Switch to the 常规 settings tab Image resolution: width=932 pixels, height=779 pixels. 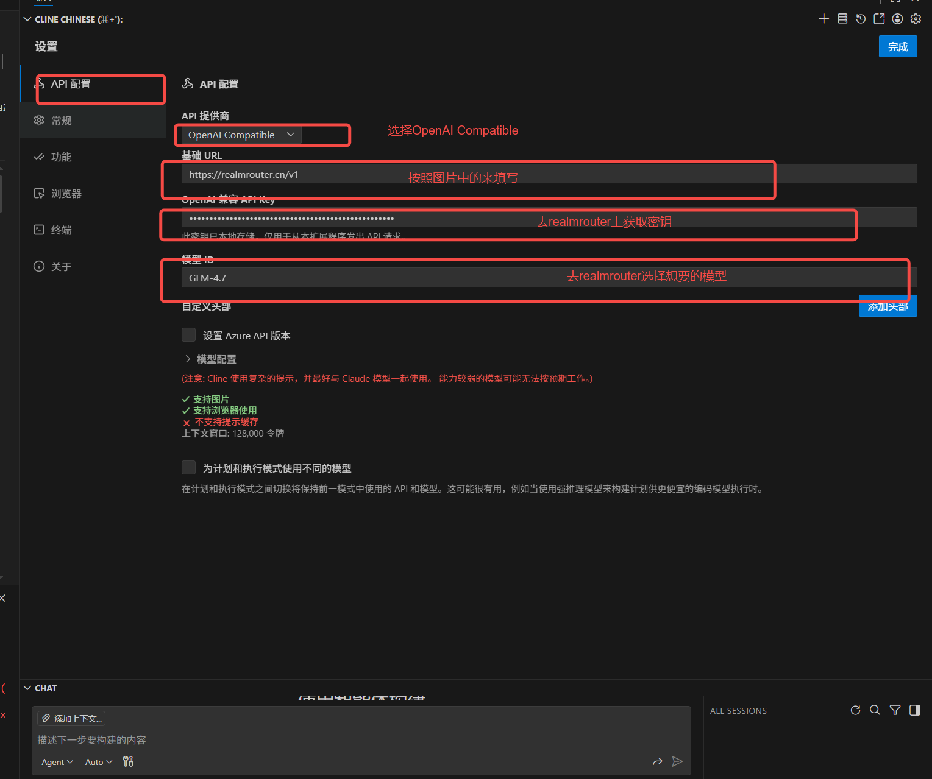point(61,121)
